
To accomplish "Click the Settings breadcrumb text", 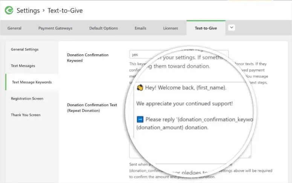I will tap(28, 11).
